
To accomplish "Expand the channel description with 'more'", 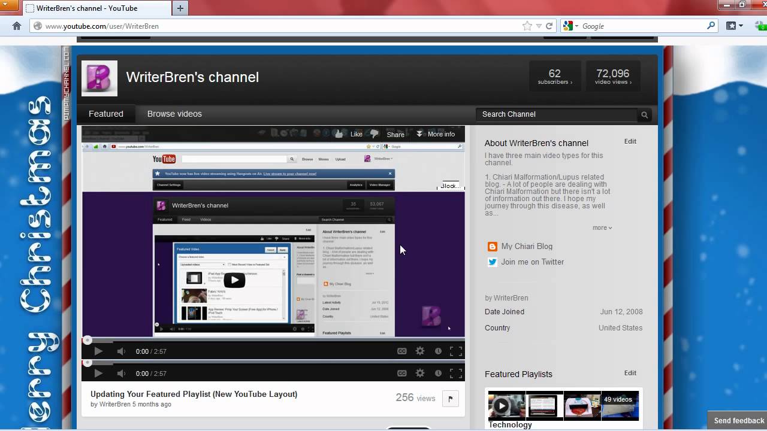I will (602, 228).
